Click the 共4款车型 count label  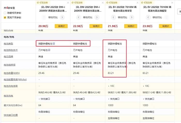[9, 8]
